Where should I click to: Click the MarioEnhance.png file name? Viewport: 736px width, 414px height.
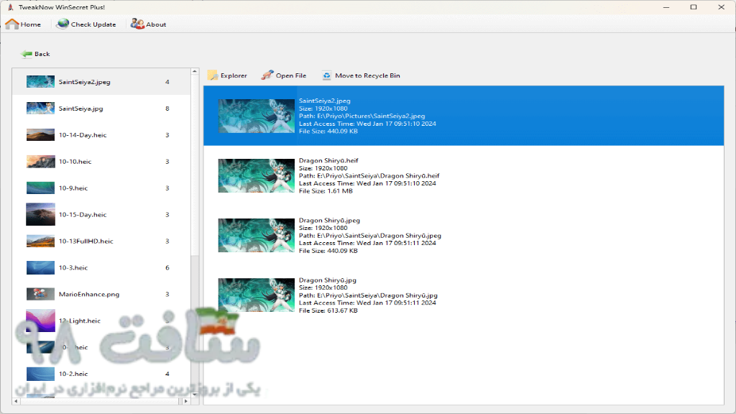[89, 294]
